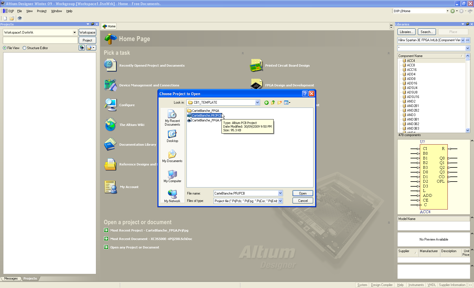Select the AND2B1 component in list

[412, 106]
